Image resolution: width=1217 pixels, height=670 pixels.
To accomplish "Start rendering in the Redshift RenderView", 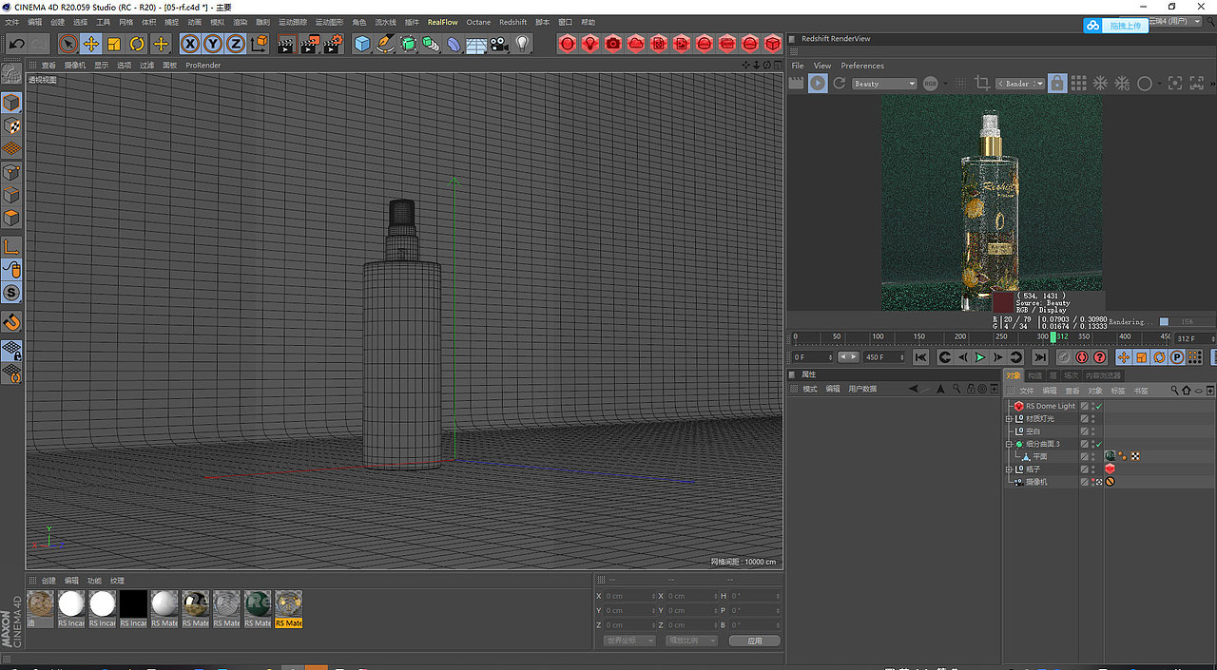I will click(819, 83).
